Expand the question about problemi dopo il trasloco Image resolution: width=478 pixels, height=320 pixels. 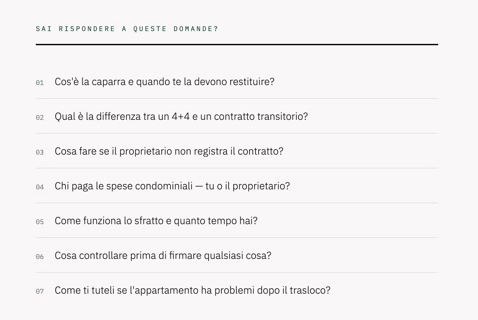237,290
